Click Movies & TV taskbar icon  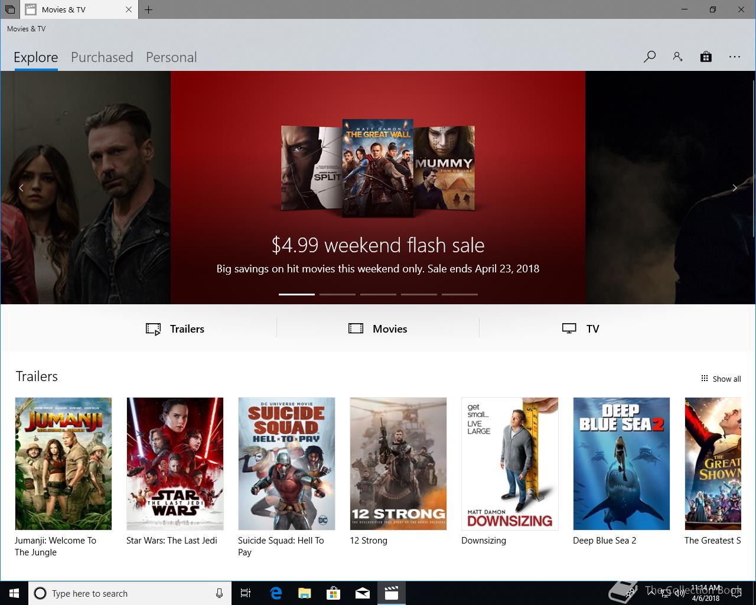coord(392,593)
